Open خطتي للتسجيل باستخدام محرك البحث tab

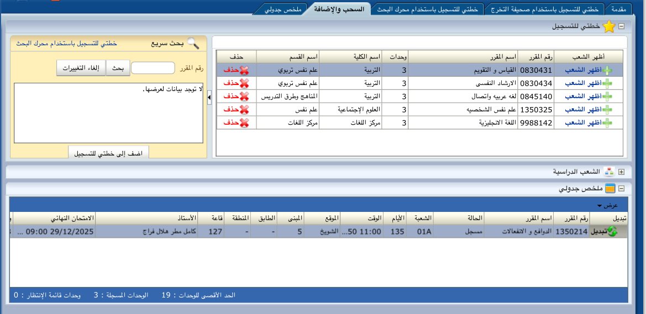pyautogui.click(x=427, y=9)
